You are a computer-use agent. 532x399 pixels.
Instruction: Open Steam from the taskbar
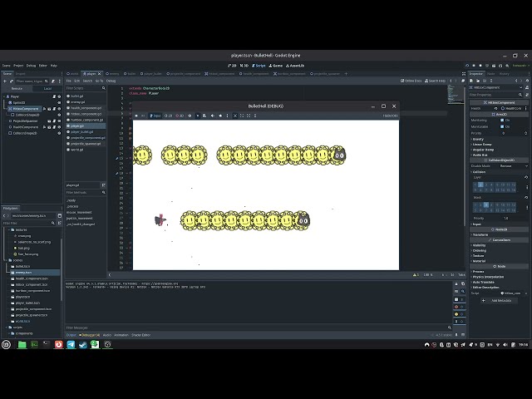point(83,345)
